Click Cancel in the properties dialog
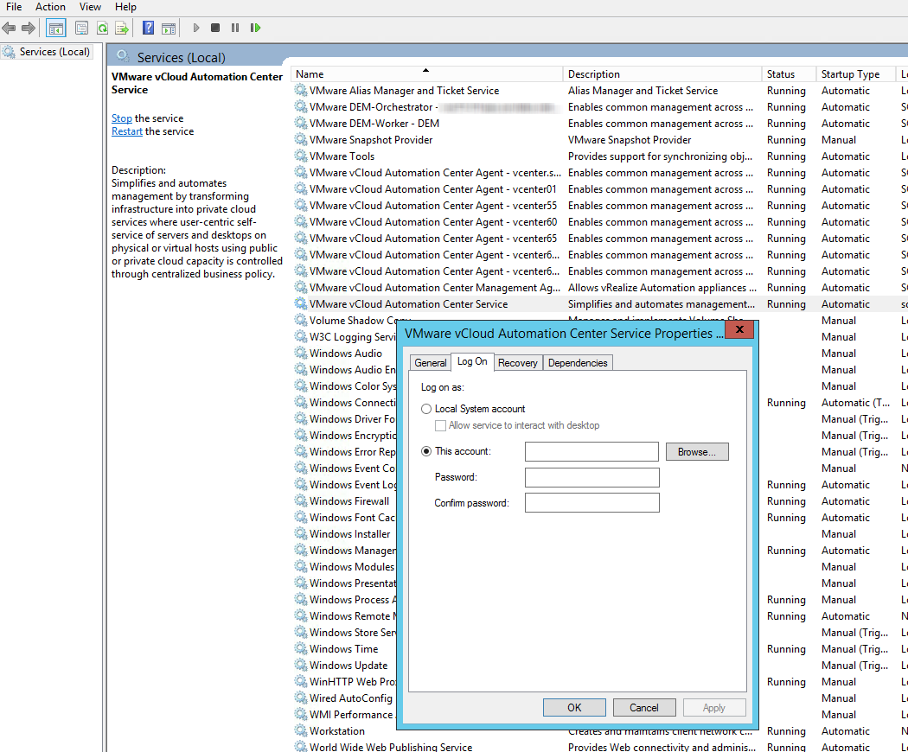 [x=644, y=707]
